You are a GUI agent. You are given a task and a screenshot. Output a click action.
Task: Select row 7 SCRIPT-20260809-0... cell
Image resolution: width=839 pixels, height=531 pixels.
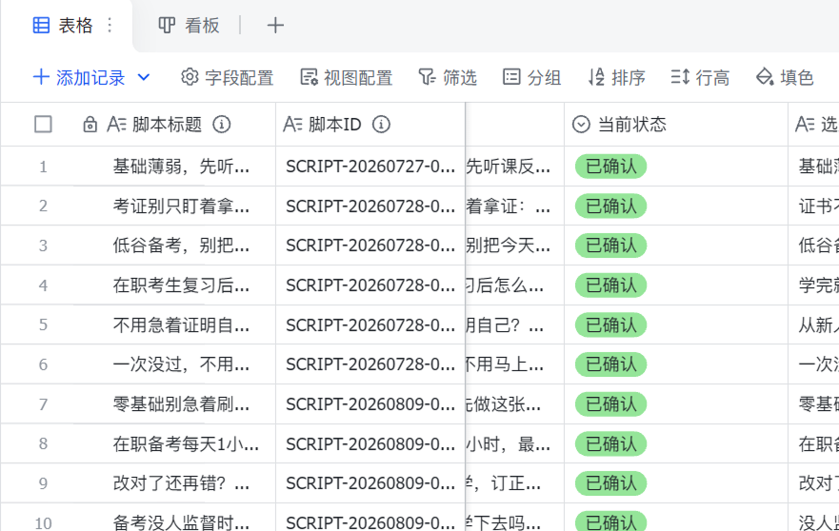click(370, 403)
